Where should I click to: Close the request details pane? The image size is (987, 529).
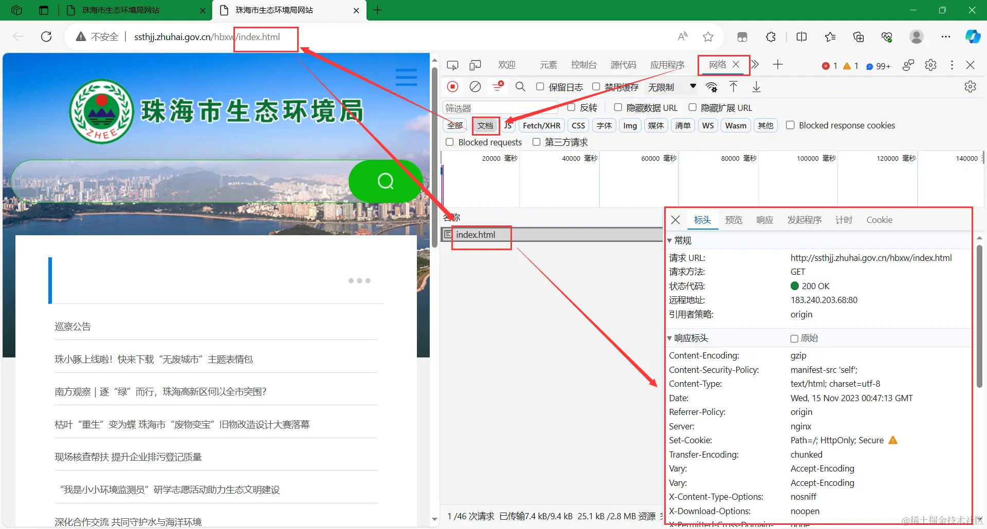[675, 220]
